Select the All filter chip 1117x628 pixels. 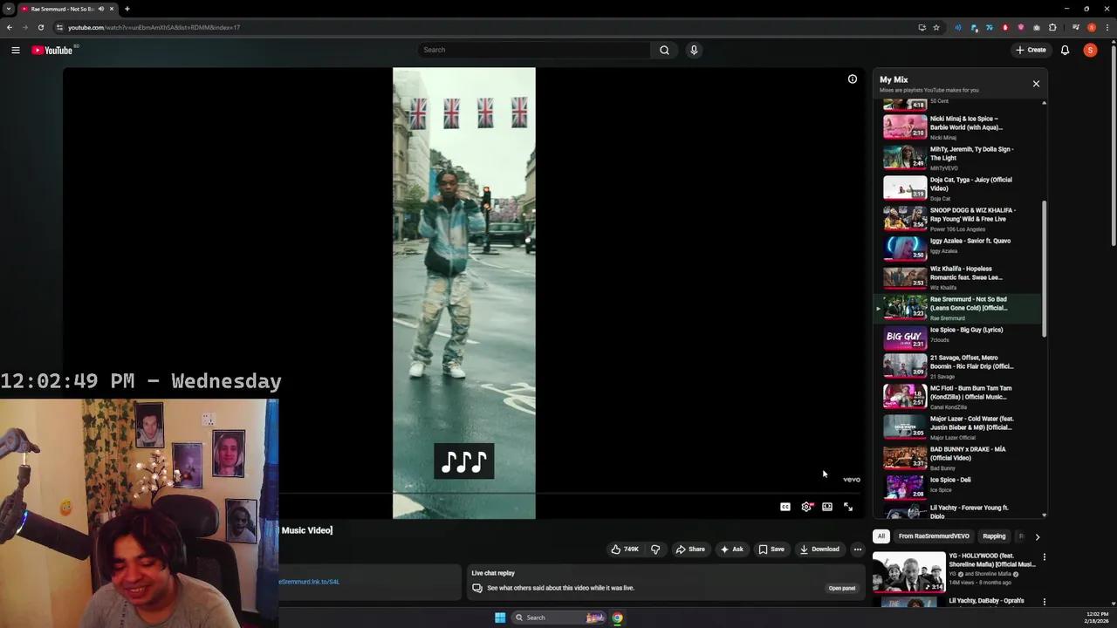[x=881, y=536]
